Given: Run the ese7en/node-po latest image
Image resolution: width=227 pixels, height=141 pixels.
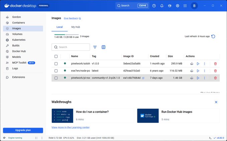Looking at the screenshot, I should (x=198, y=71).
